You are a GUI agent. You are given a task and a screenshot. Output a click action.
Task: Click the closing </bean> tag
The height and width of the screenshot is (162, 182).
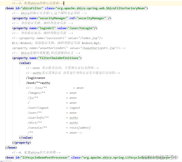[x=11, y=148]
